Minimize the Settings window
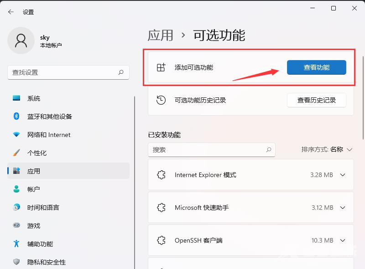Image resolution: width=365 pixels, height=269 pixels. [x=313, y=8]
